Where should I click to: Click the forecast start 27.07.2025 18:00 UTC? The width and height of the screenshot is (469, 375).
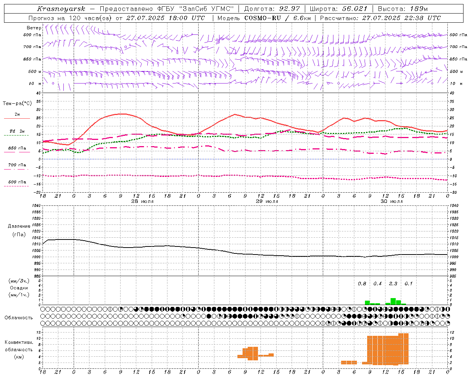coord(165,18)
